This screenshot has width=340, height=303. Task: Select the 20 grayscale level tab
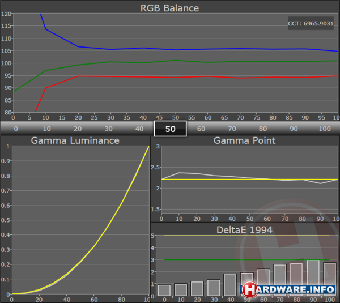click(78, 129)
